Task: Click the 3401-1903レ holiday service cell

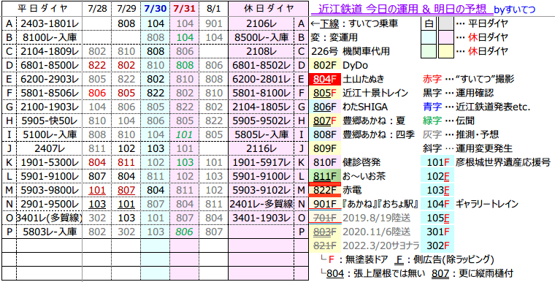Action: tap(261, 218)
